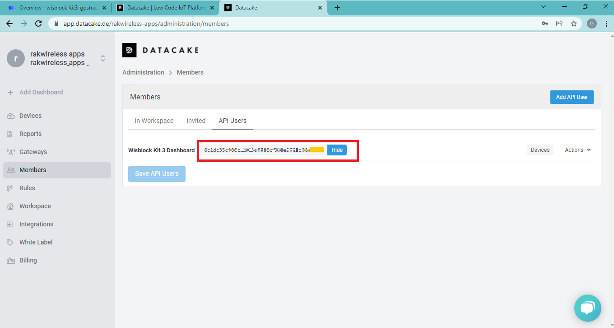Open White Label settings
The height and width of the screenshot is (328, 614).
point(36,242)
